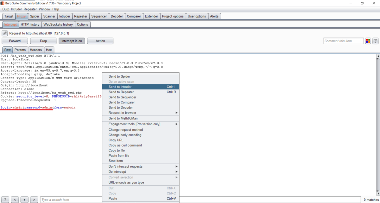The width and height of the screenshot is (380, 203).
Task: Switch to WebSockets history tab
Action: pos(58,24)
